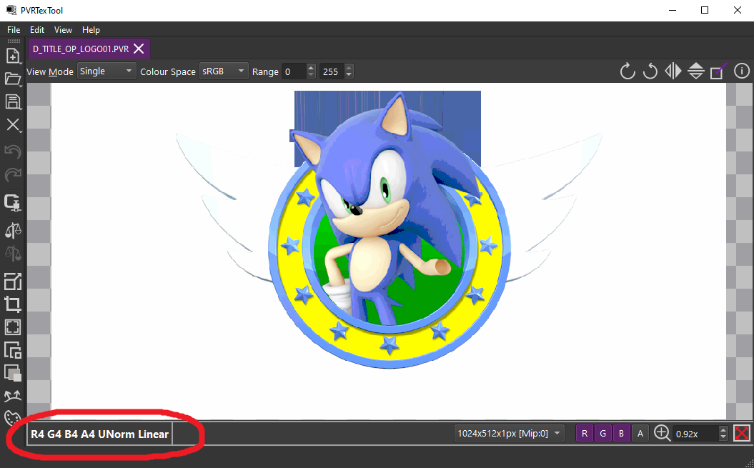Click the Save texture icon
The width and height of the screenshot is (754, 468).
point(12,101)
